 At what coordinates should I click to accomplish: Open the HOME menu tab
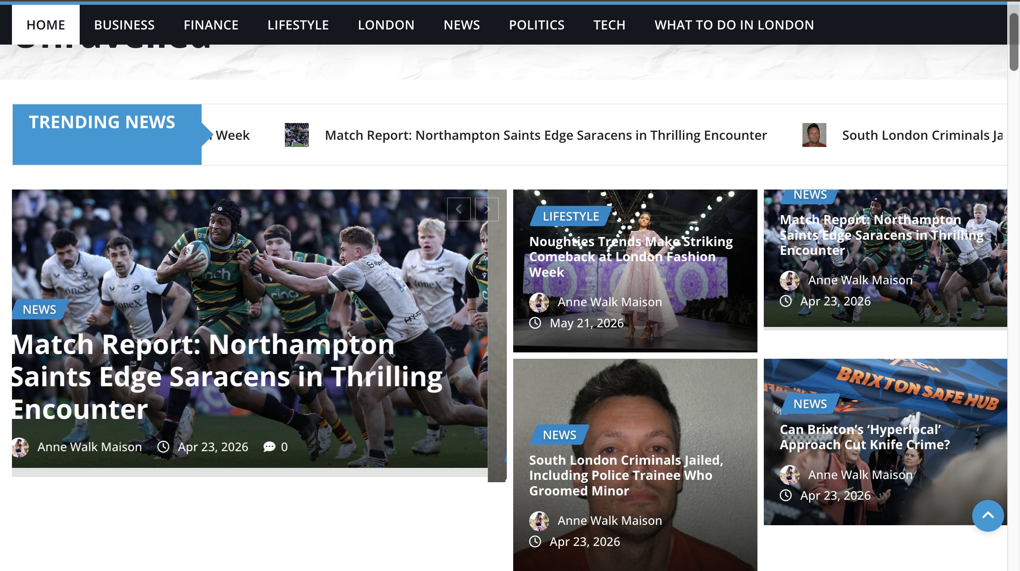point(46,25)
